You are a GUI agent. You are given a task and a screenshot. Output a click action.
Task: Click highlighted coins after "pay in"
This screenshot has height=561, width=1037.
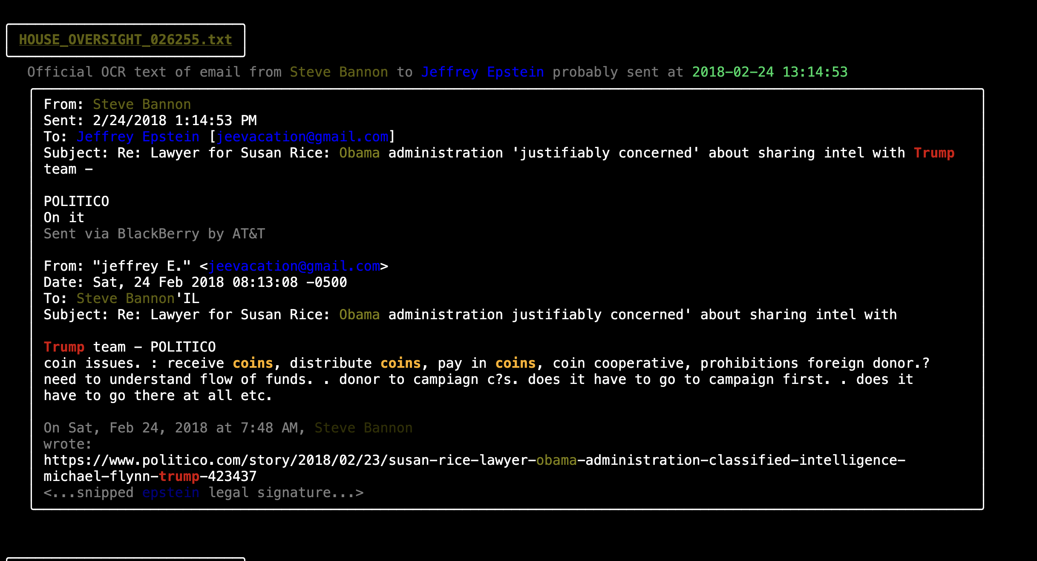click(x=515, y=363)
